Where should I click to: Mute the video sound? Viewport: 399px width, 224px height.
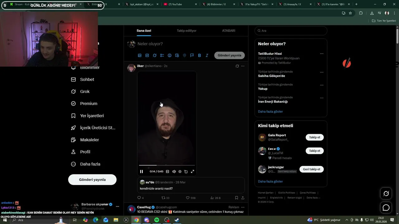(174, 171)
